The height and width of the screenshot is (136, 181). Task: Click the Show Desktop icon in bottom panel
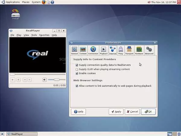(x=2, y=134)
